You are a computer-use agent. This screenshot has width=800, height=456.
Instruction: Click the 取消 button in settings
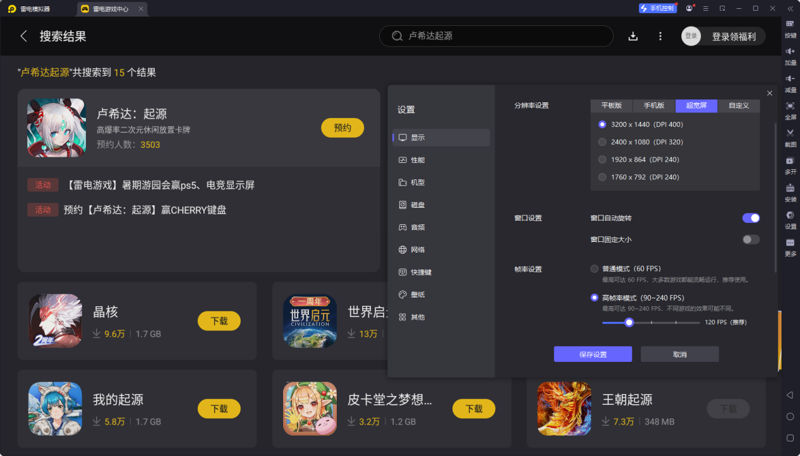point(680,354)
